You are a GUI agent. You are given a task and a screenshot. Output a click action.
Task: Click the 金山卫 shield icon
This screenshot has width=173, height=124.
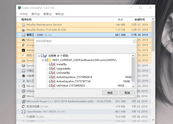coord(23,81)
